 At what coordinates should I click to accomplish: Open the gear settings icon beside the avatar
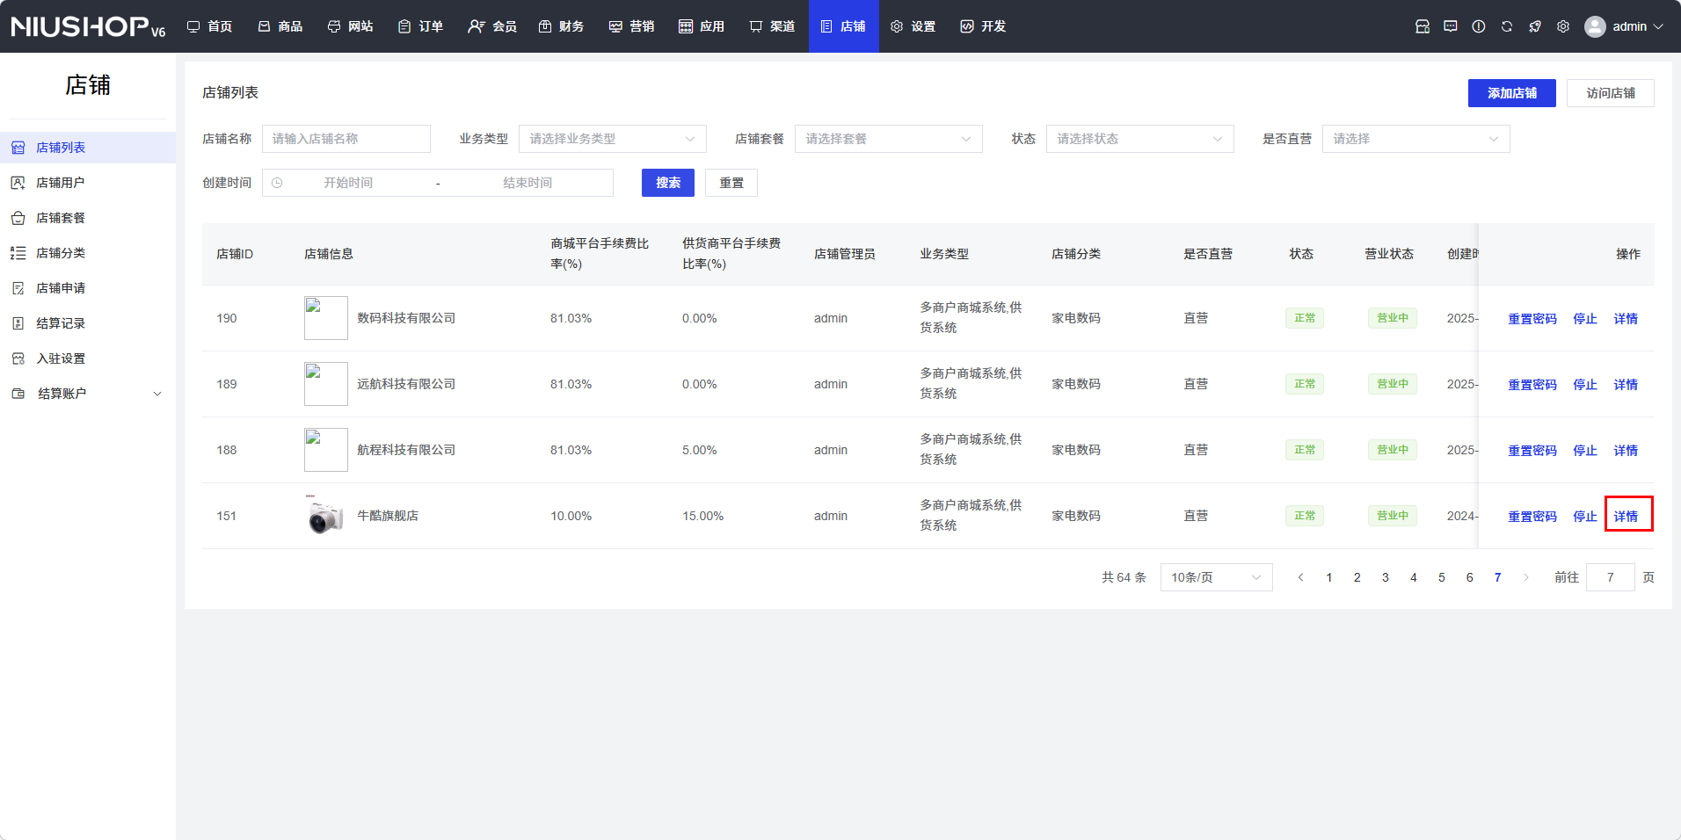coord(1563,26)
